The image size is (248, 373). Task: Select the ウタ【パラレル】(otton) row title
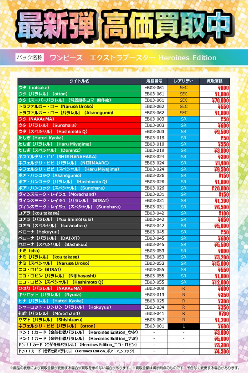point(79,94)
